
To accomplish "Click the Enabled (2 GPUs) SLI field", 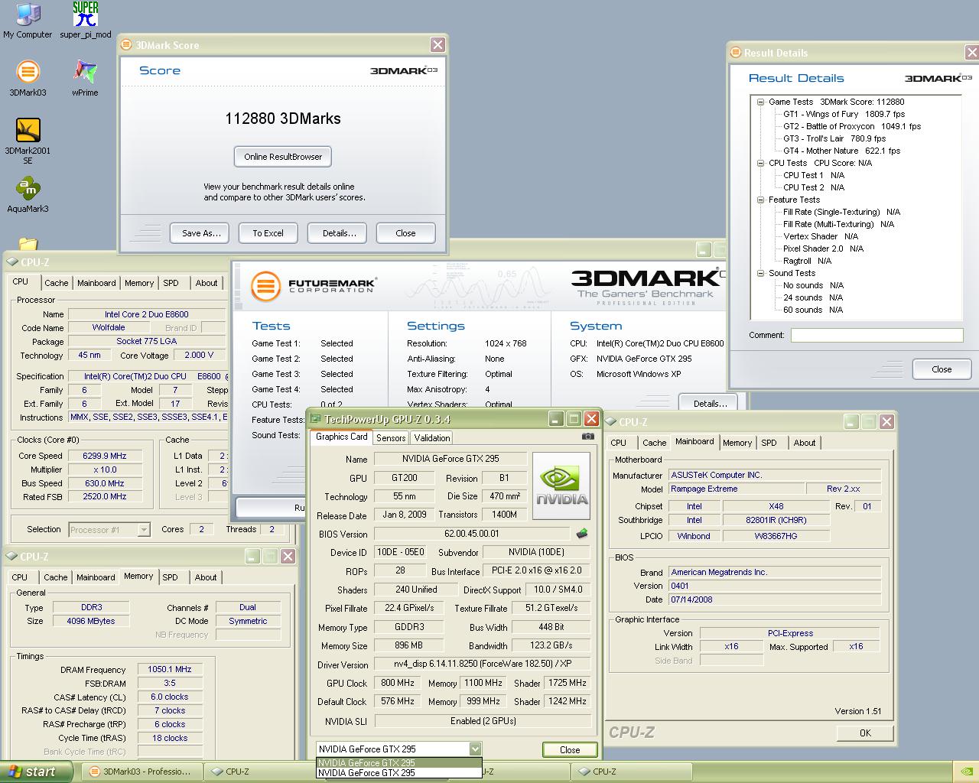I will pos(483,721).
